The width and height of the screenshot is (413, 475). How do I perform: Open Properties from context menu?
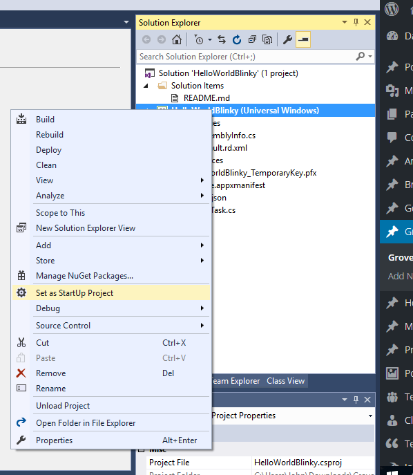point(111,440)
